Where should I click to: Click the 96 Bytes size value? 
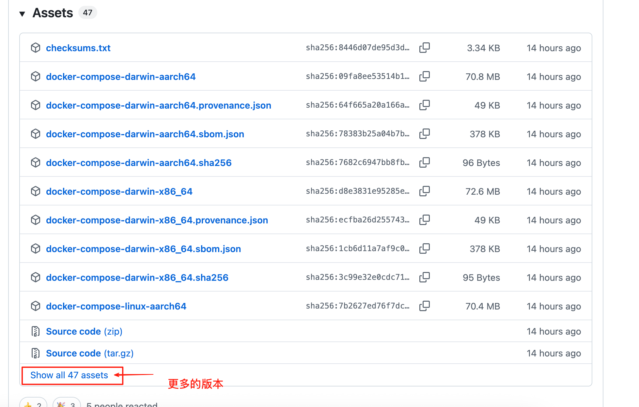tap(481, 163)
